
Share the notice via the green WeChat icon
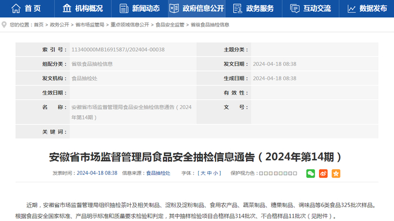tap(311, 174)
